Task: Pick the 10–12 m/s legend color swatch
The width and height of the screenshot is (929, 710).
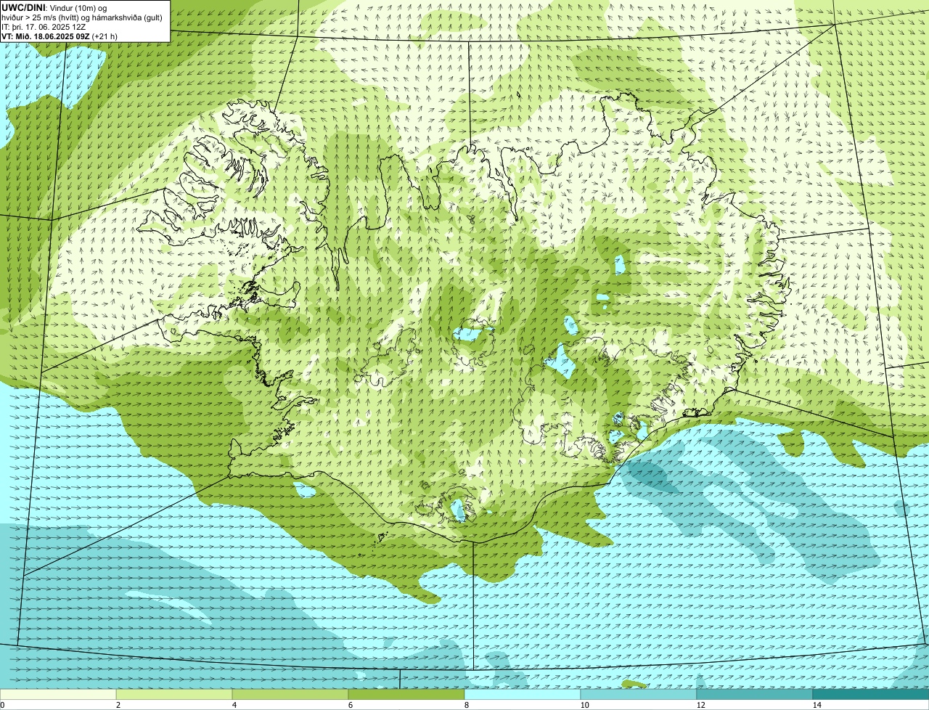Action: click(x=639, y=694)
